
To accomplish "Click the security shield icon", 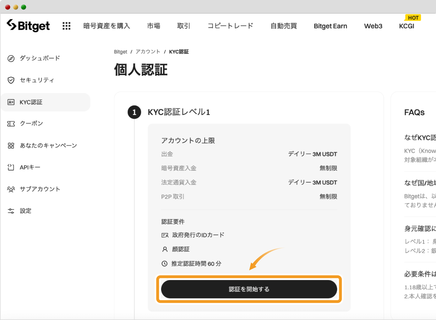I will click(11, 80).
